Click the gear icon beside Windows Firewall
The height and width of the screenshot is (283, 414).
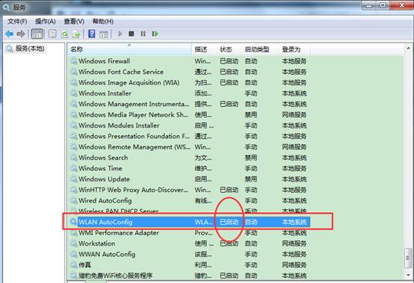74,61
